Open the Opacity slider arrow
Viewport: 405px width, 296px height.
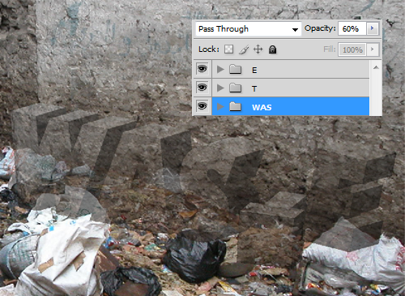pyautogui.click(x=373, y=28)
